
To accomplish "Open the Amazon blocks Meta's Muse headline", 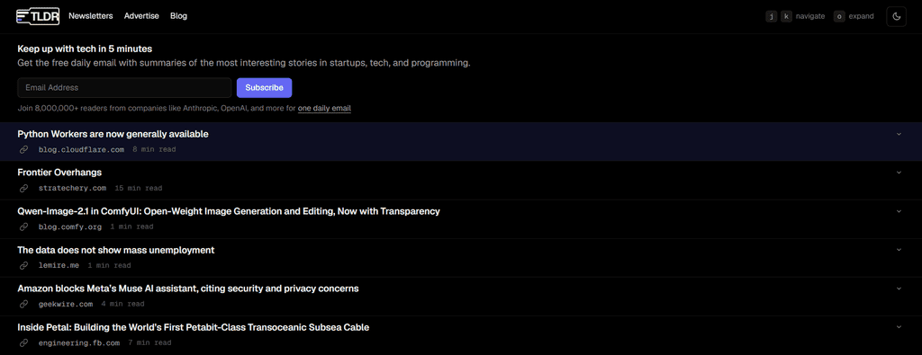I will pos(188,288).
